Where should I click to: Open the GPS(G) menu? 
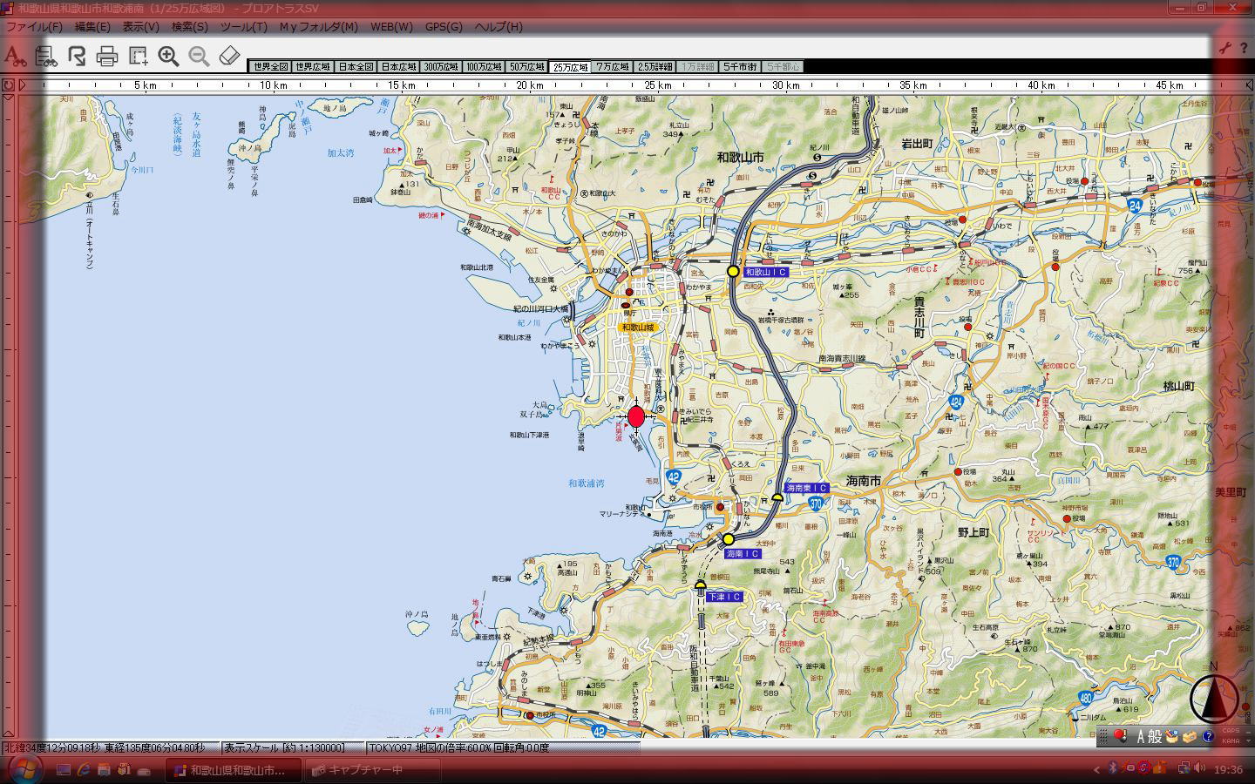[x=444, y=27]
